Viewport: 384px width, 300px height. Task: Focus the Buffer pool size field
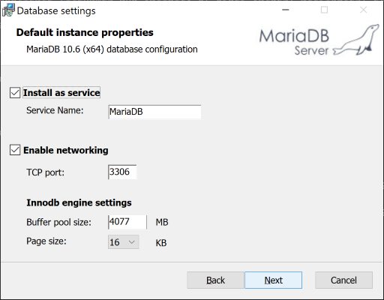pos(127,222)
